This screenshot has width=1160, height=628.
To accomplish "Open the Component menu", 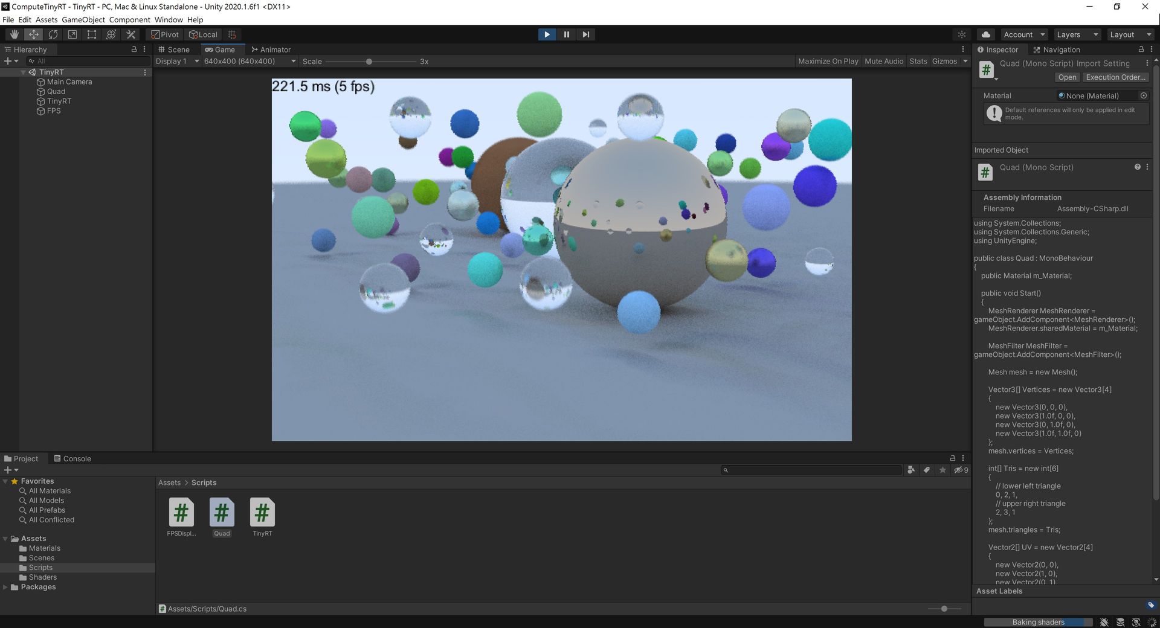I will click(x=129, y=19).
